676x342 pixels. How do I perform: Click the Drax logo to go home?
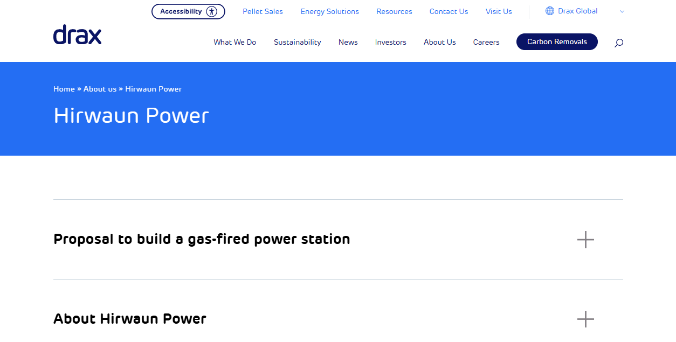point(77,34)
